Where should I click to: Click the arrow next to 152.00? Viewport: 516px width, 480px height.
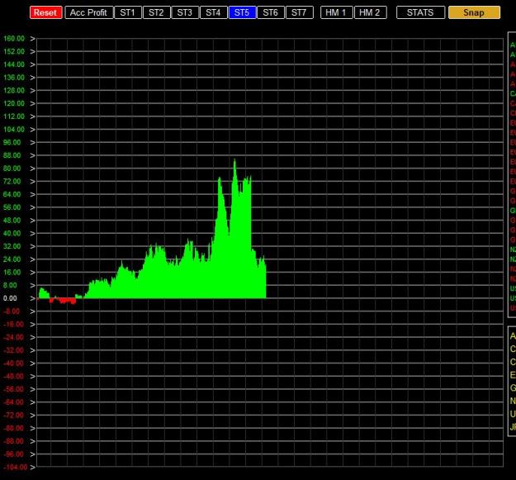pos(32,52)
